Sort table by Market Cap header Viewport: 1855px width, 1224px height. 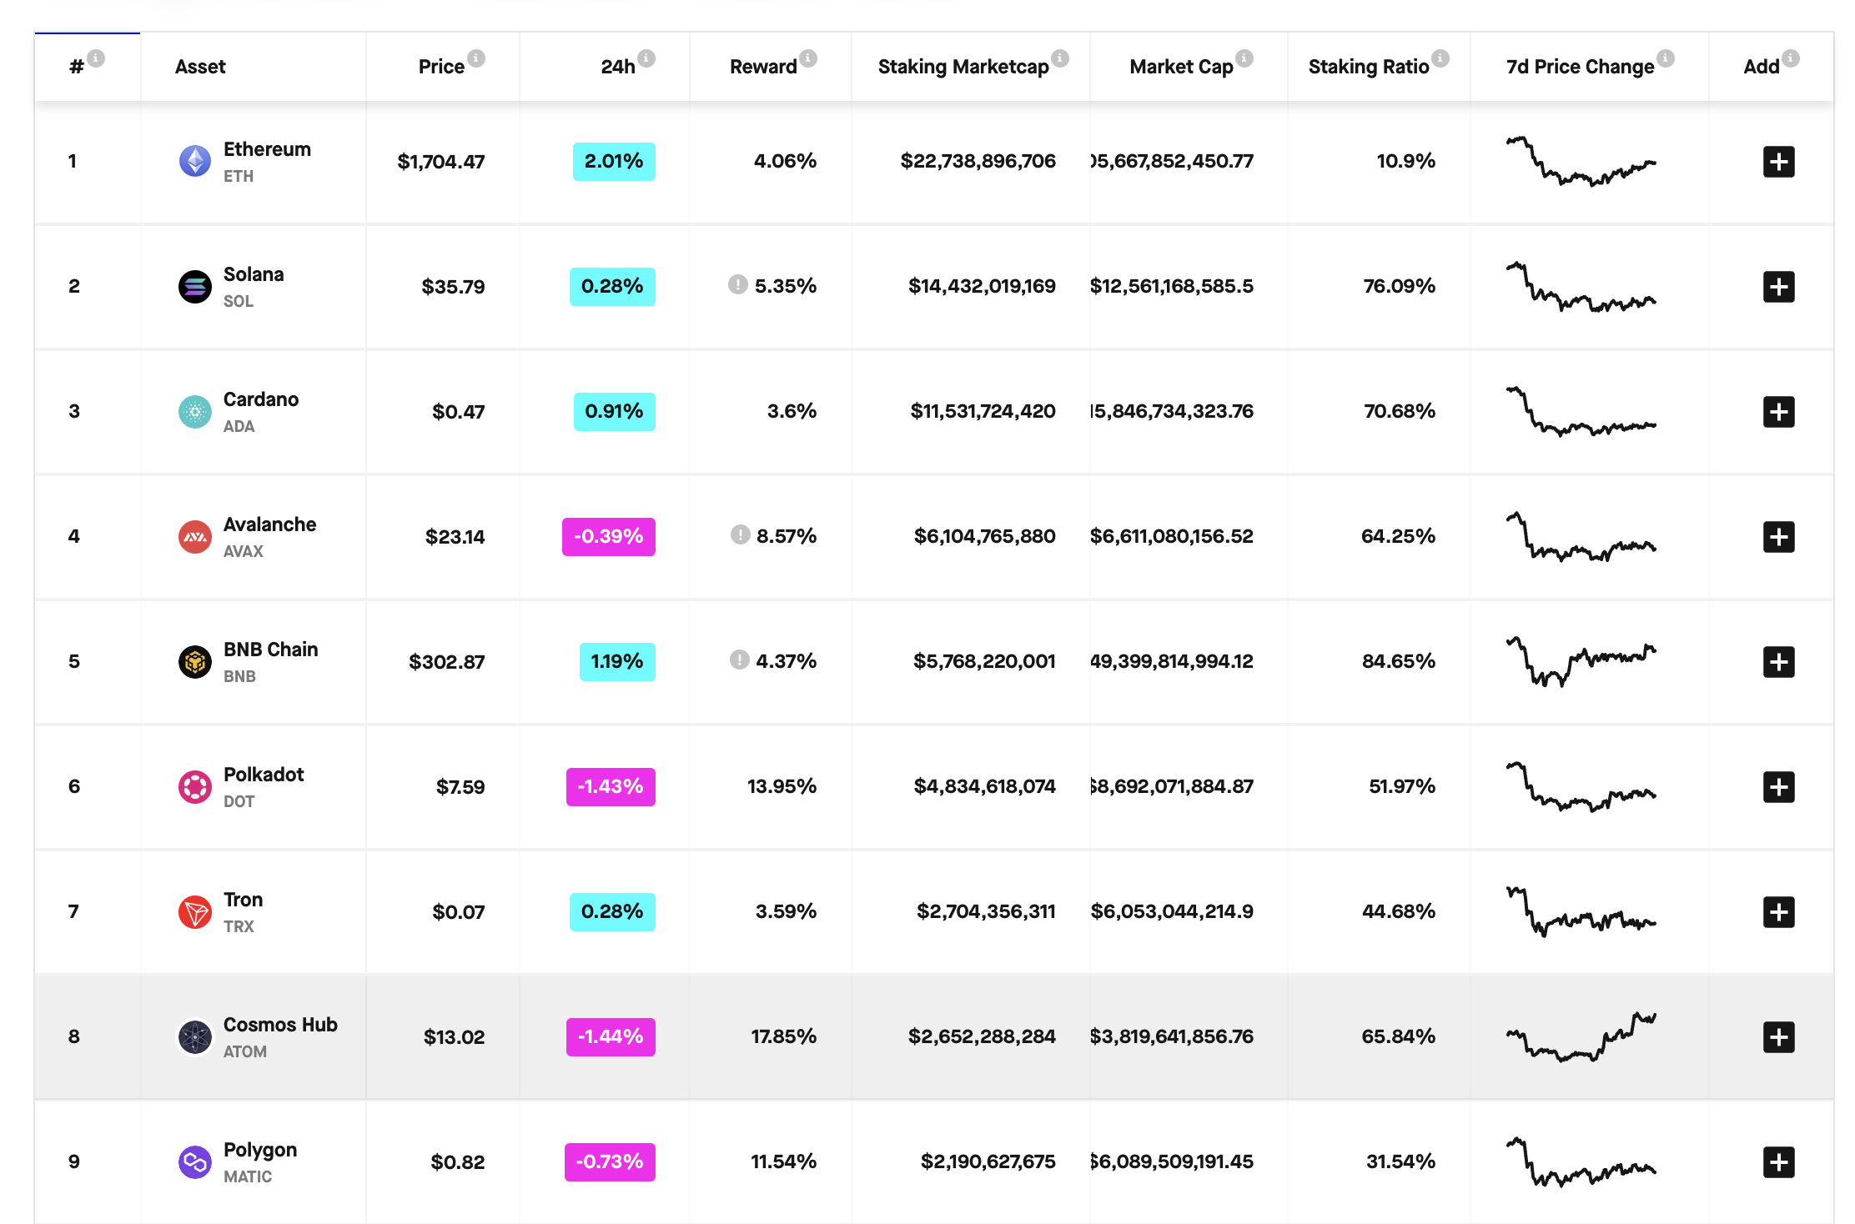tap(1181, 67)
